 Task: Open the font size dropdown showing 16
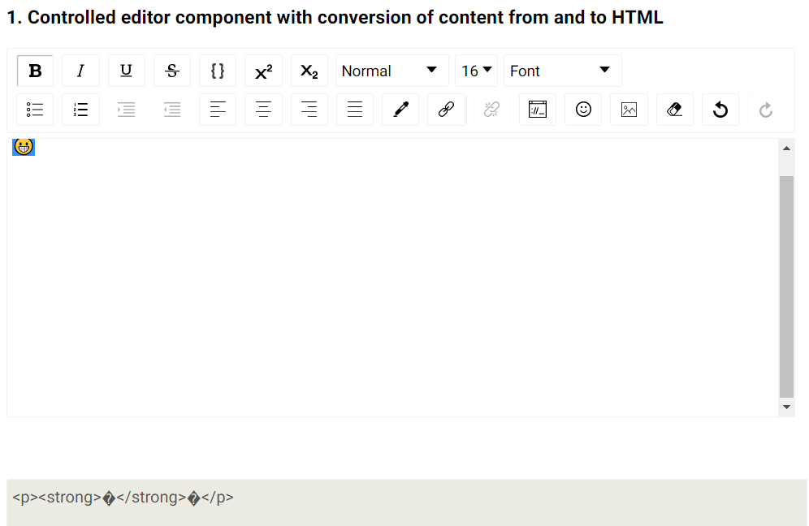coord(476,71)
